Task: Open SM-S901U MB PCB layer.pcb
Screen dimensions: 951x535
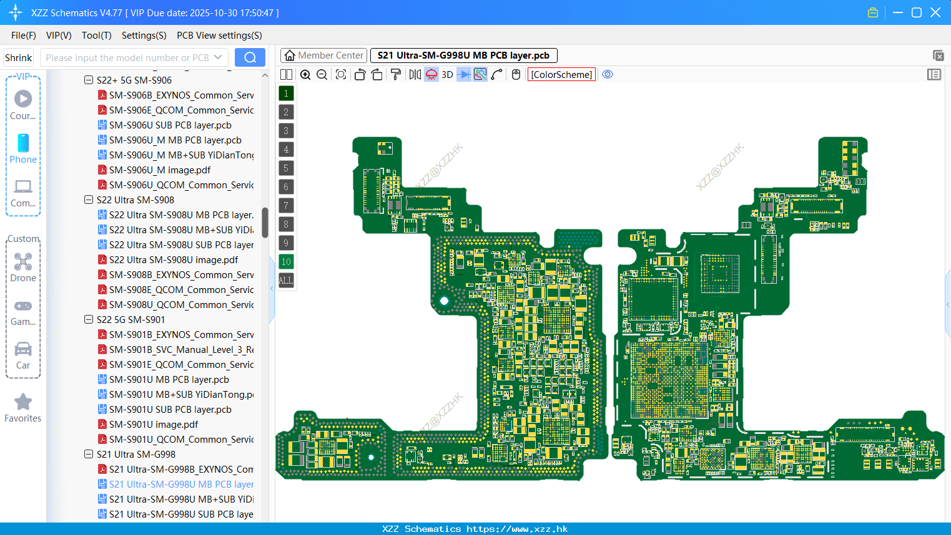Action: 169,380
